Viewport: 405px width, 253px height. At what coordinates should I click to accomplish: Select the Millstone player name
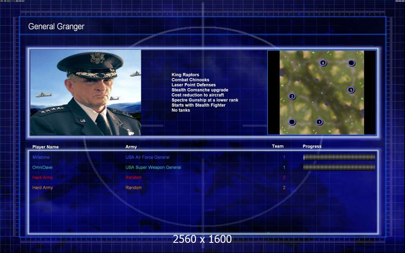[x=41, y=157]
